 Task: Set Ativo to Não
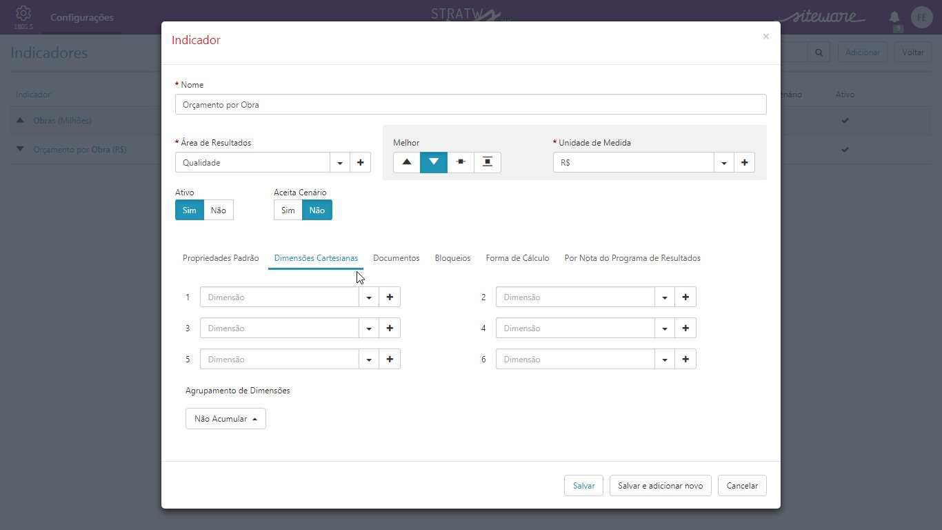click(219, 210)
